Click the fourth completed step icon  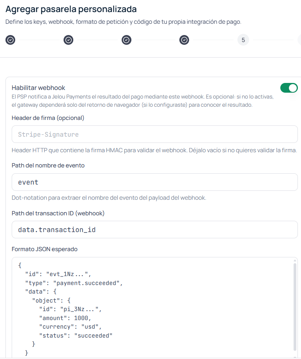point(184,40)
